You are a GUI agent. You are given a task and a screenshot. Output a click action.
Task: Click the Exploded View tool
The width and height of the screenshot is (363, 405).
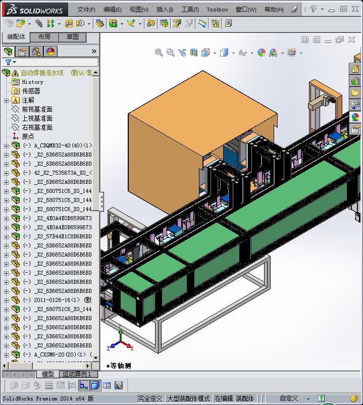pos(177,24)
